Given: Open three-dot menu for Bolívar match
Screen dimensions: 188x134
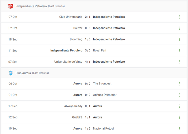Looking at the screenshot, I should tap(179, 28).
